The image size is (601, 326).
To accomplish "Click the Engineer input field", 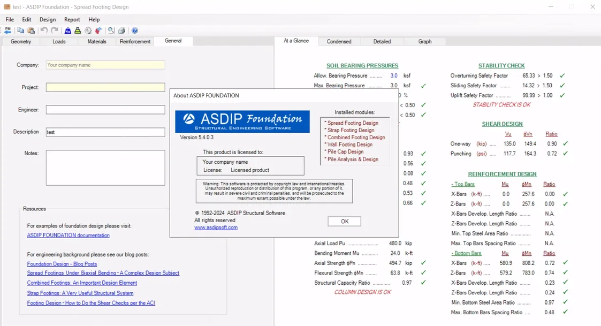I will coord(105,110).
